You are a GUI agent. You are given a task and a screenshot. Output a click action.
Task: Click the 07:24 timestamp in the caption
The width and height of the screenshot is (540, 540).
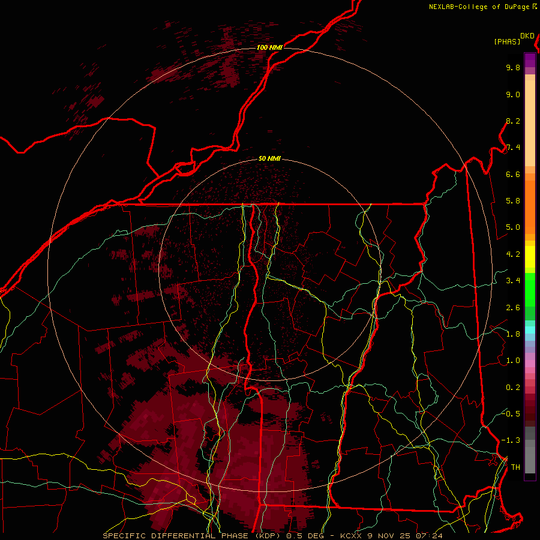coord(429,536)
